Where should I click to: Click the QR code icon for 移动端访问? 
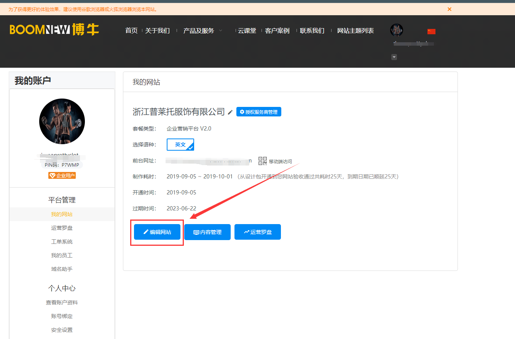pos(262,161)
